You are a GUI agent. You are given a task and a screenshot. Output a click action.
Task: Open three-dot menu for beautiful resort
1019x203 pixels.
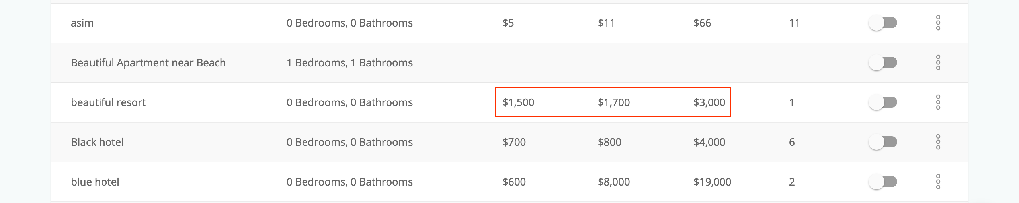coord(938,102)
